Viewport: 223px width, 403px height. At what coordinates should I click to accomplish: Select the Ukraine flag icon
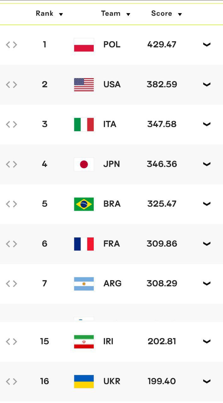coord(84,381)
